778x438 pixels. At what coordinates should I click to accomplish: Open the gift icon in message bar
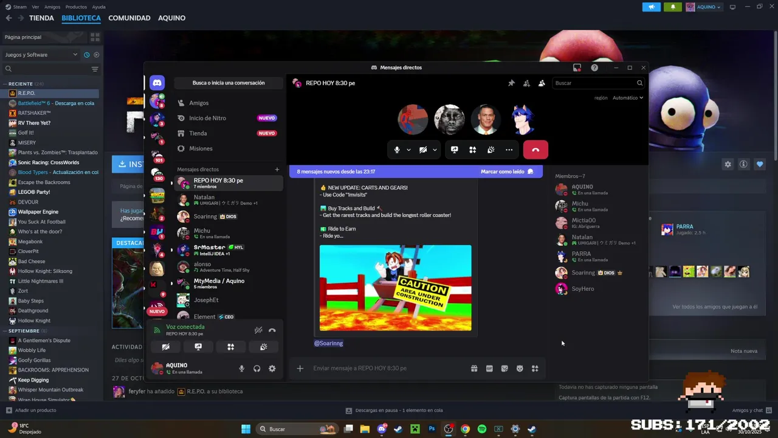pyautogui.click(x=474, y=368)
